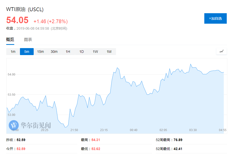231x156 pixels.
Task: Select the 1m interval
Action: click(13, 52)
